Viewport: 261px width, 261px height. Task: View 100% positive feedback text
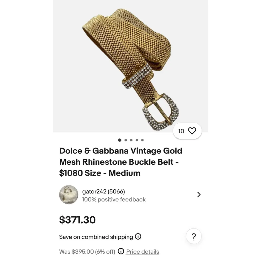(114, 199)
